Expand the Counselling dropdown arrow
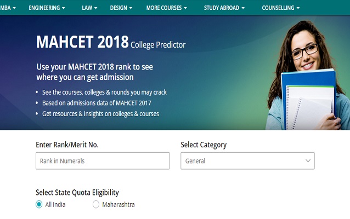The width and height of the screenshot is (350, 219). point(298,8)
